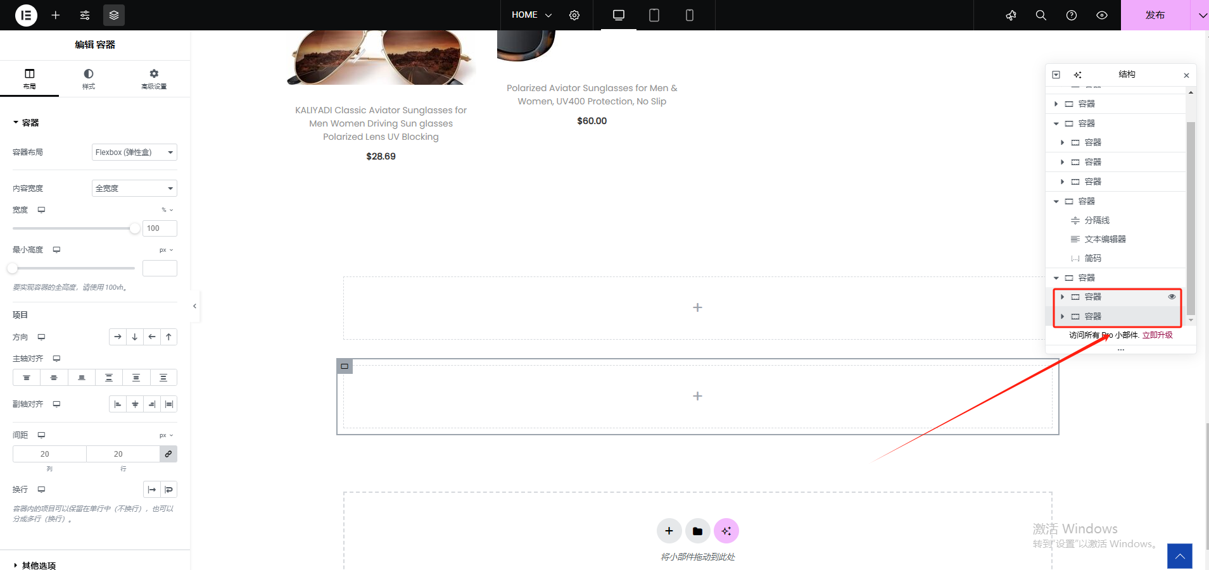The height and width of the screenshot is (570, 1209).
Task: Click the 立即升级 upgrade link
Action: (x=1157, y=335)
